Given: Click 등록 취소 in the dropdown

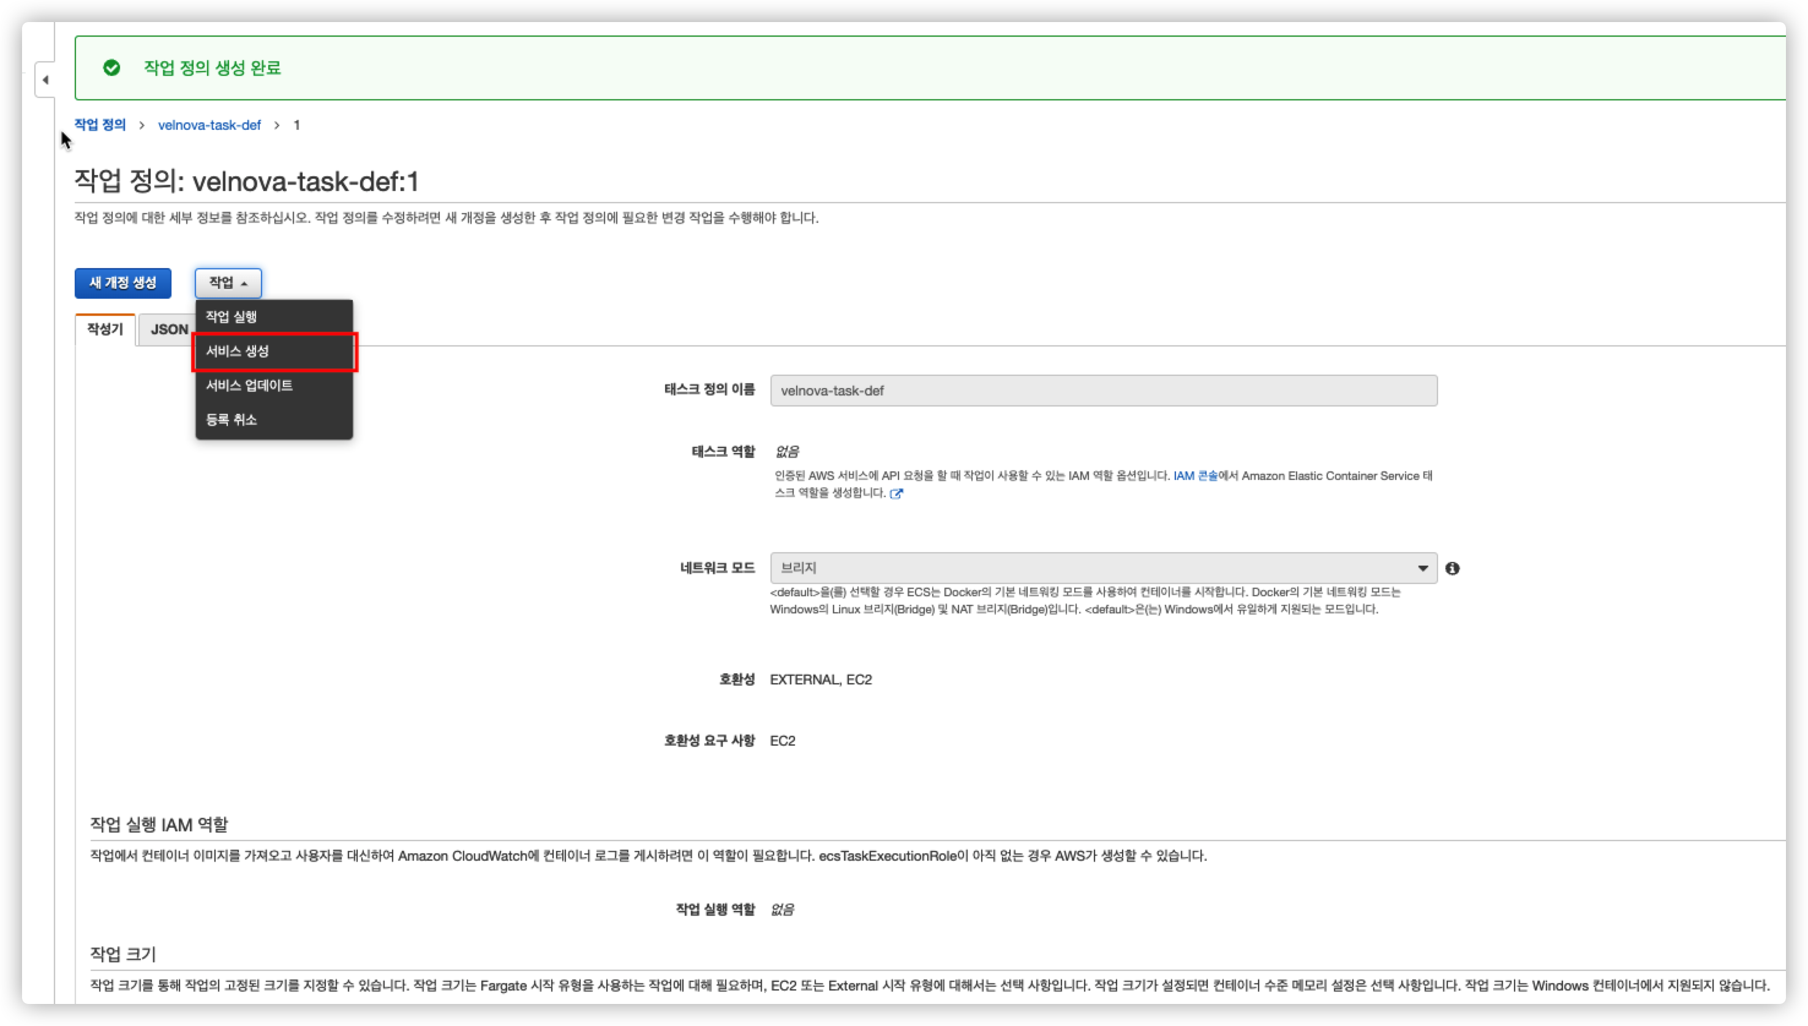Looking at the screenshot, I should pos(231,420).
